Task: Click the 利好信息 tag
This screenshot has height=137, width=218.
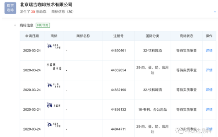Action: [x=43, y=25]
